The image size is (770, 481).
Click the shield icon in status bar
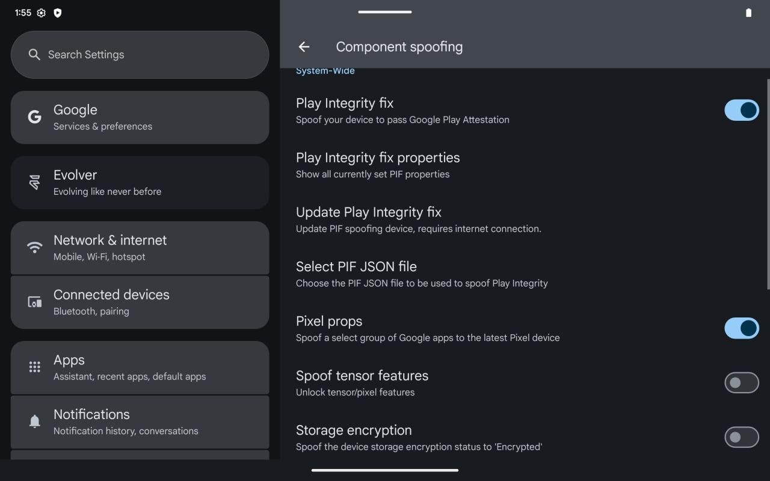(58, 13)
